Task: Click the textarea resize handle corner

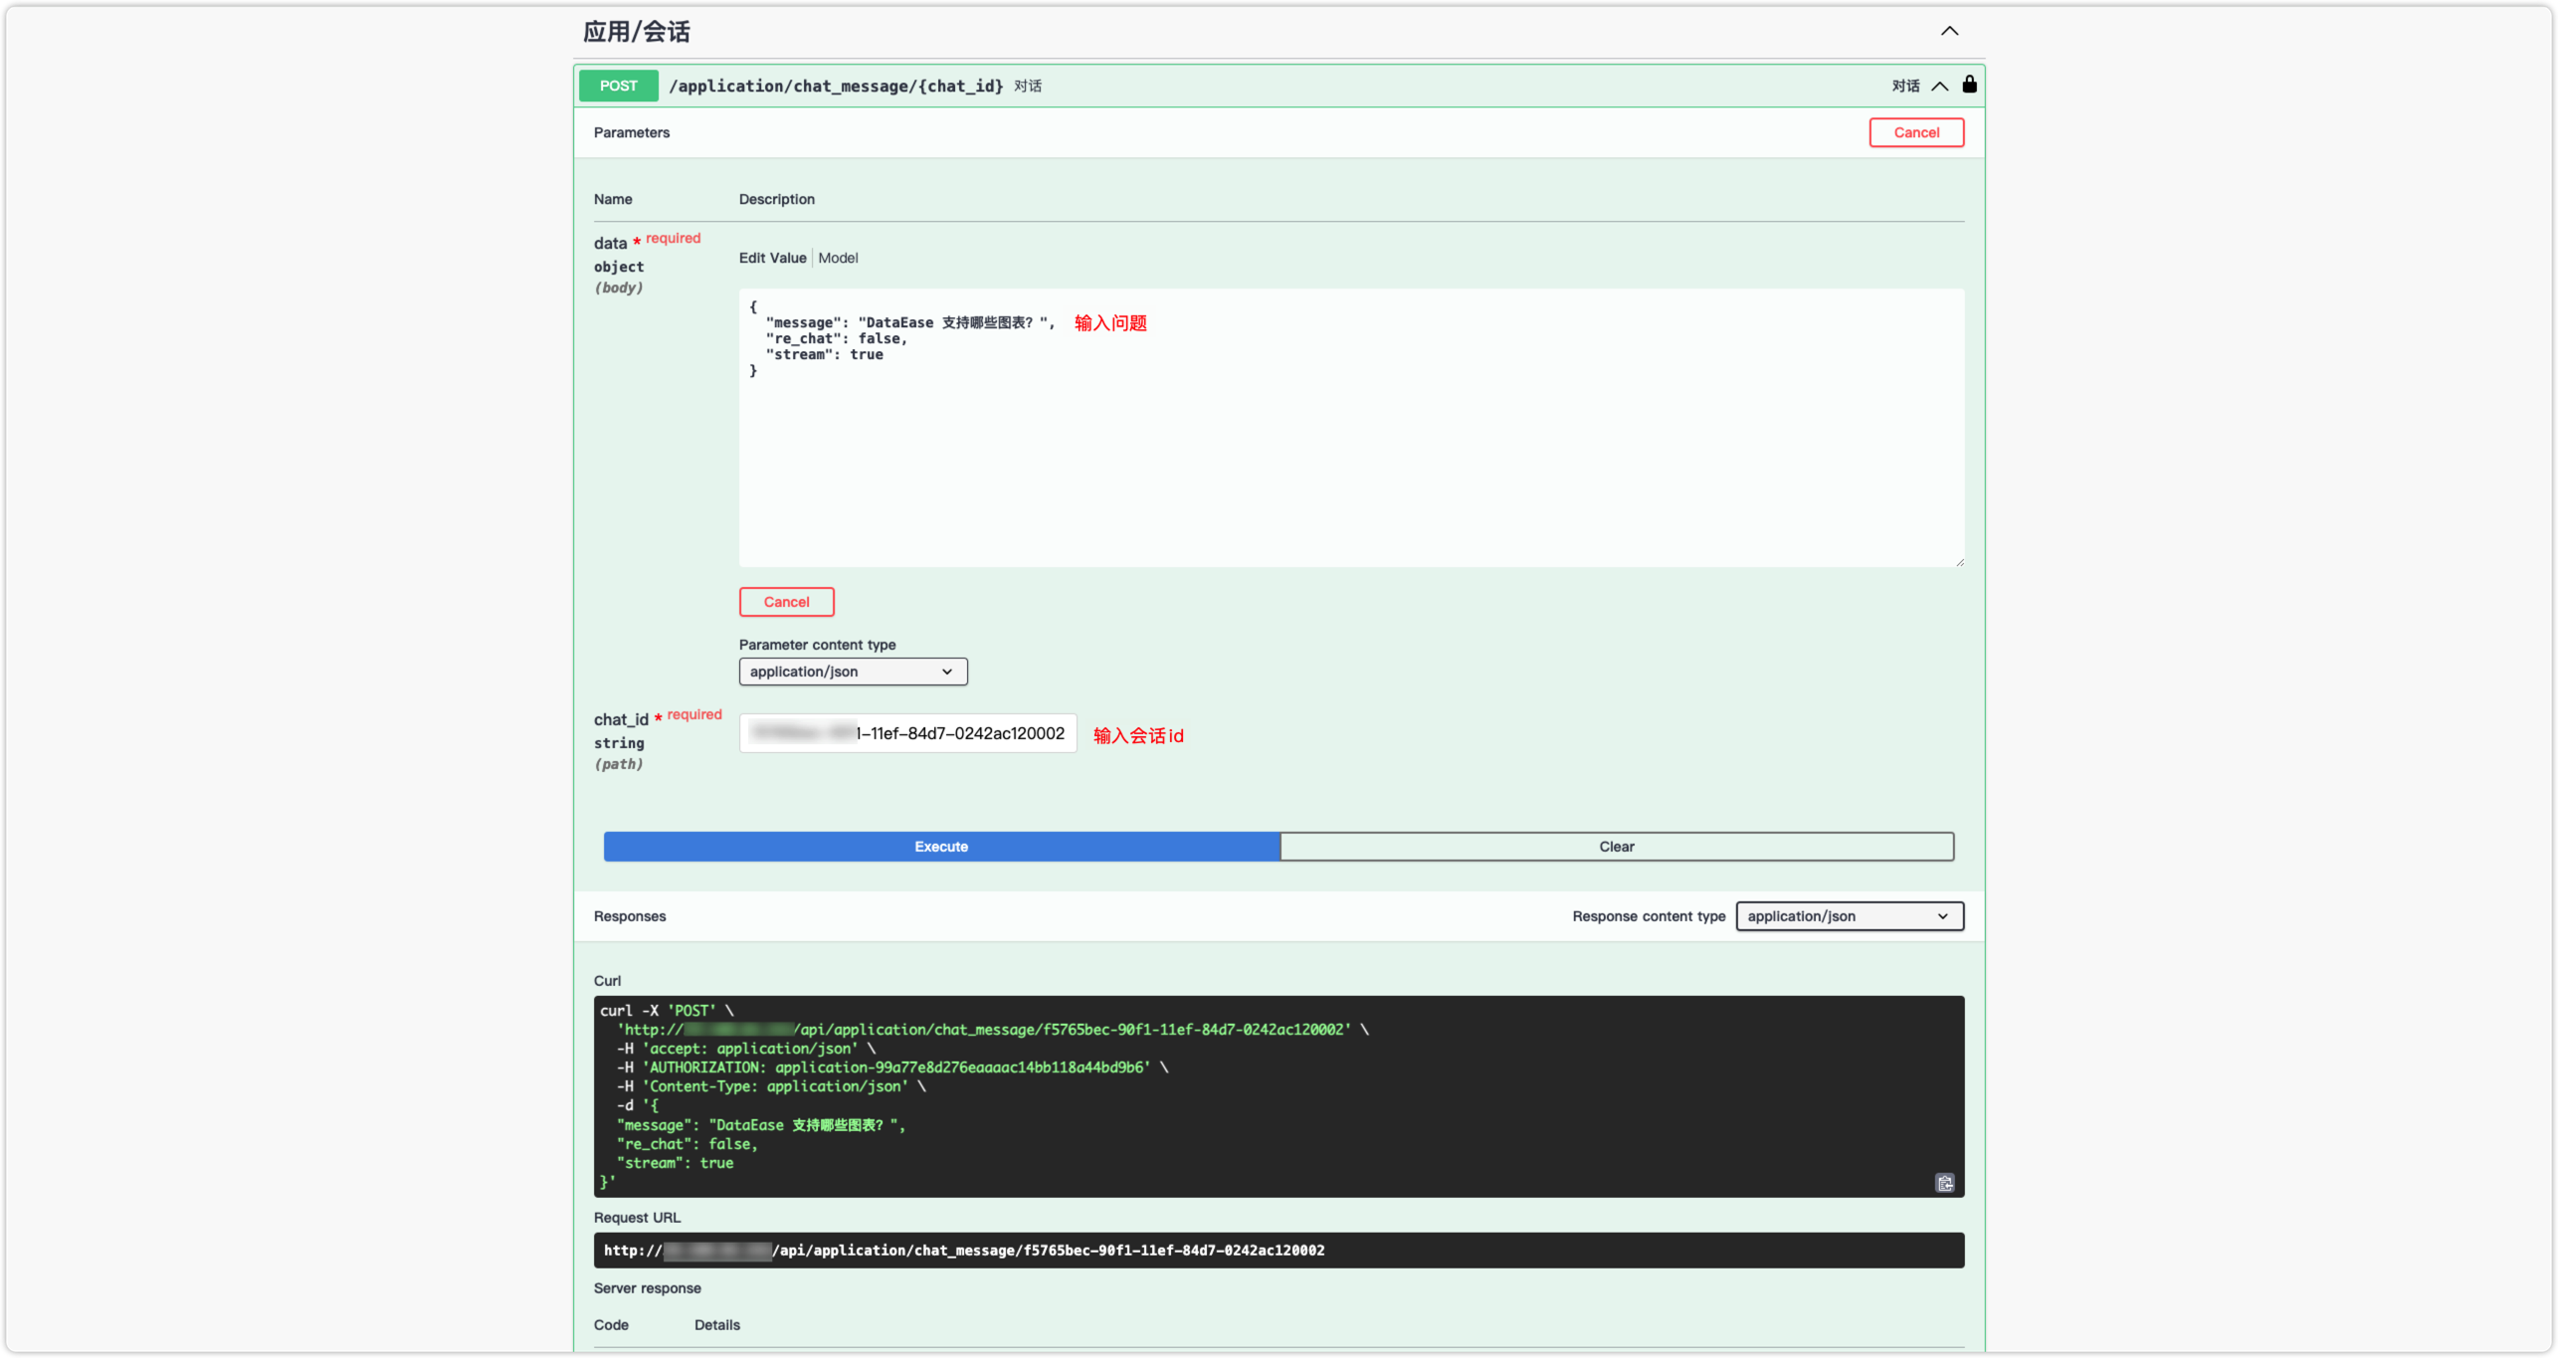Action: 1959,562
